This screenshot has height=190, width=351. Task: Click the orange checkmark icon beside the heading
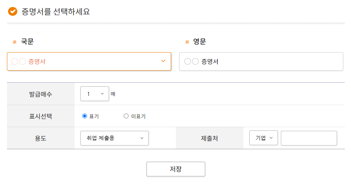(12, 11)
